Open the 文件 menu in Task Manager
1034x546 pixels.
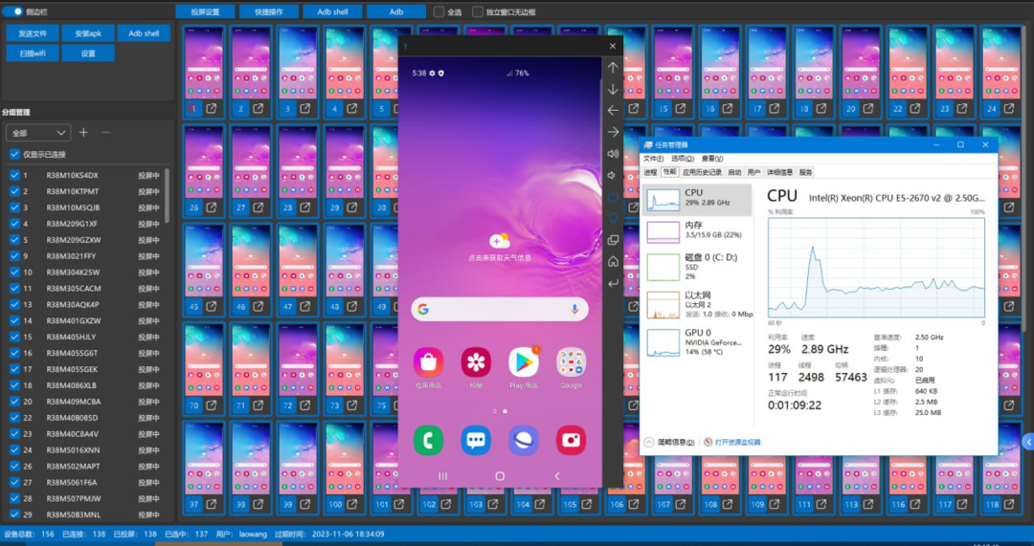pyautogui.click(x=652, y=158)
